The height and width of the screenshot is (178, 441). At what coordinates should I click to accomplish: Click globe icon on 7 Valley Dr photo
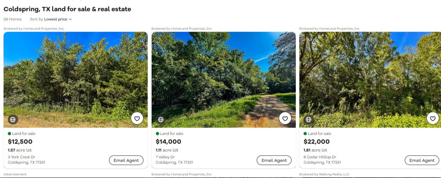point(161,119)
